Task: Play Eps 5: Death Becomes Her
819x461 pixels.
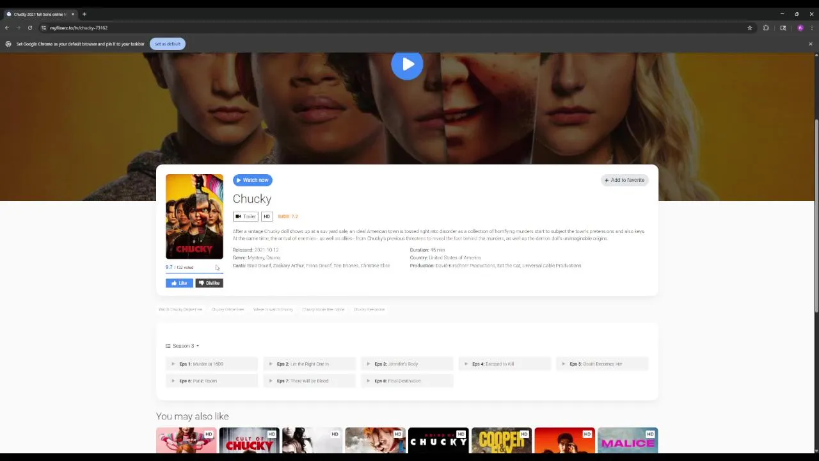Action: click(x=602, y=364)
